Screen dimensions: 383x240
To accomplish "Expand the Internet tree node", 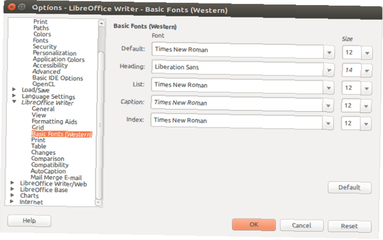I will pos(12,201).
